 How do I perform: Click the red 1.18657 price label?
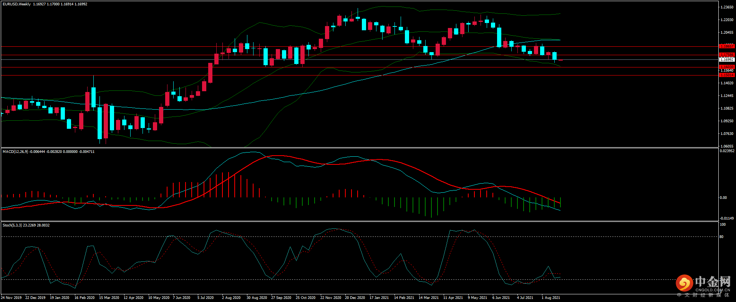click(x=726, y=46)
